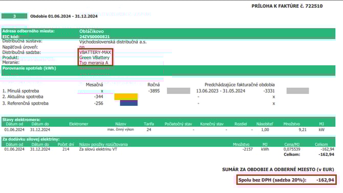Select the previous period value '-3331'
Viewport: 343px width, 193px height.
click(269, 91)
